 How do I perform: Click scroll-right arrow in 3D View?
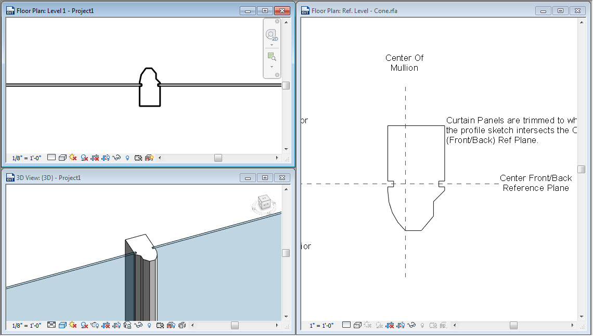pyautogui.click(x=277, y=326)
